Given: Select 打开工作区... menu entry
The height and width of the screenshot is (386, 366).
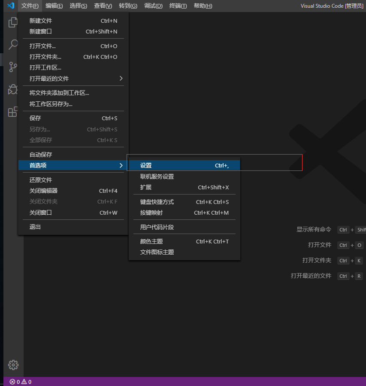Looking at the screenshot, I should (73, 67).
